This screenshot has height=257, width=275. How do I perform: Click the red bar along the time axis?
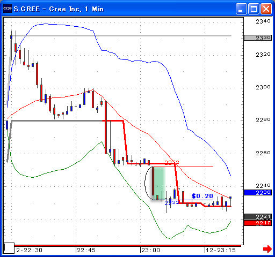tap(127, 246)
